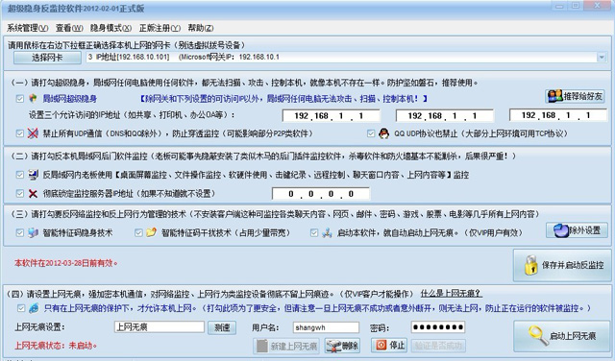The image size is (615, 361).
Task: Click the first allowed IP address field
Action: (x=331, y=115)
